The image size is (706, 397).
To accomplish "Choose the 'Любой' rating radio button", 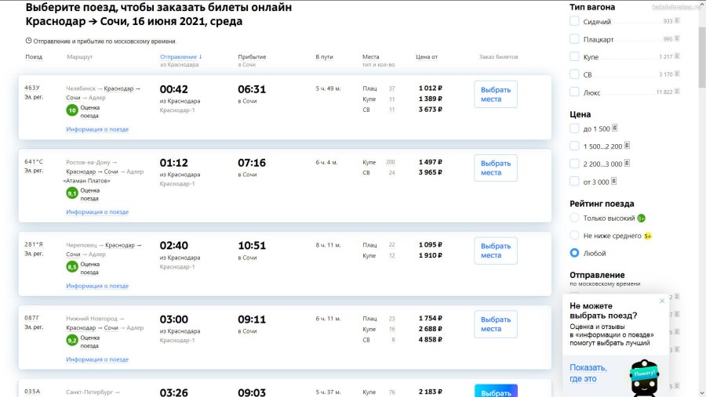I will pos(575,253).
